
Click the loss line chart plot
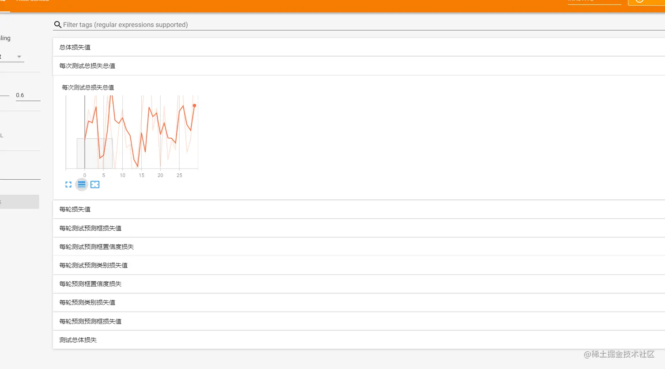tap(132, 132)
